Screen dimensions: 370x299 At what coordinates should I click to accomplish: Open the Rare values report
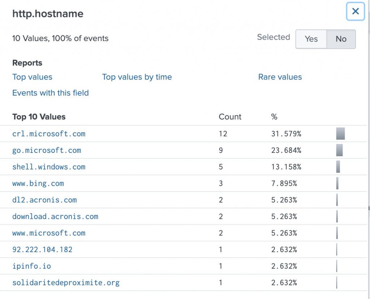[280, 77]
